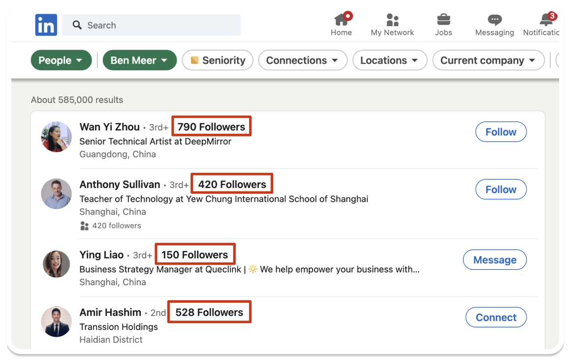Open the Jobs briefcase icon
The height and width of the screenshot is (360, 571).
(x=444, y=20)
